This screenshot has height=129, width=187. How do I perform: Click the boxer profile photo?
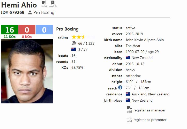tap(27, 71)
